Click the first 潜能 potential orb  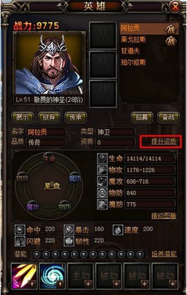point(37,255)
